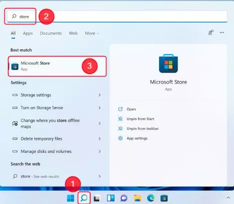This screenshot has height=204, width=234.
Task: Click the Microsoft Store small icon in best match
Action: click(x=15, y=67)
